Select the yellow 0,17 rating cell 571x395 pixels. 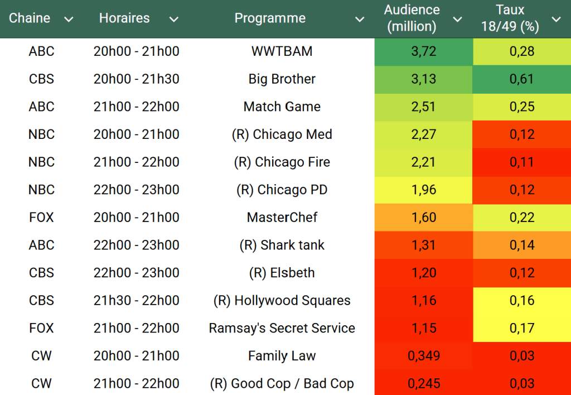pos(522,328)
